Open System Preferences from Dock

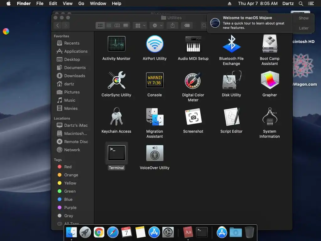[x=168, y=233]
